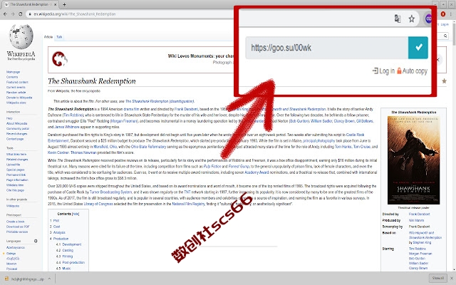Click Log in link in extension popup

(383, 71)
